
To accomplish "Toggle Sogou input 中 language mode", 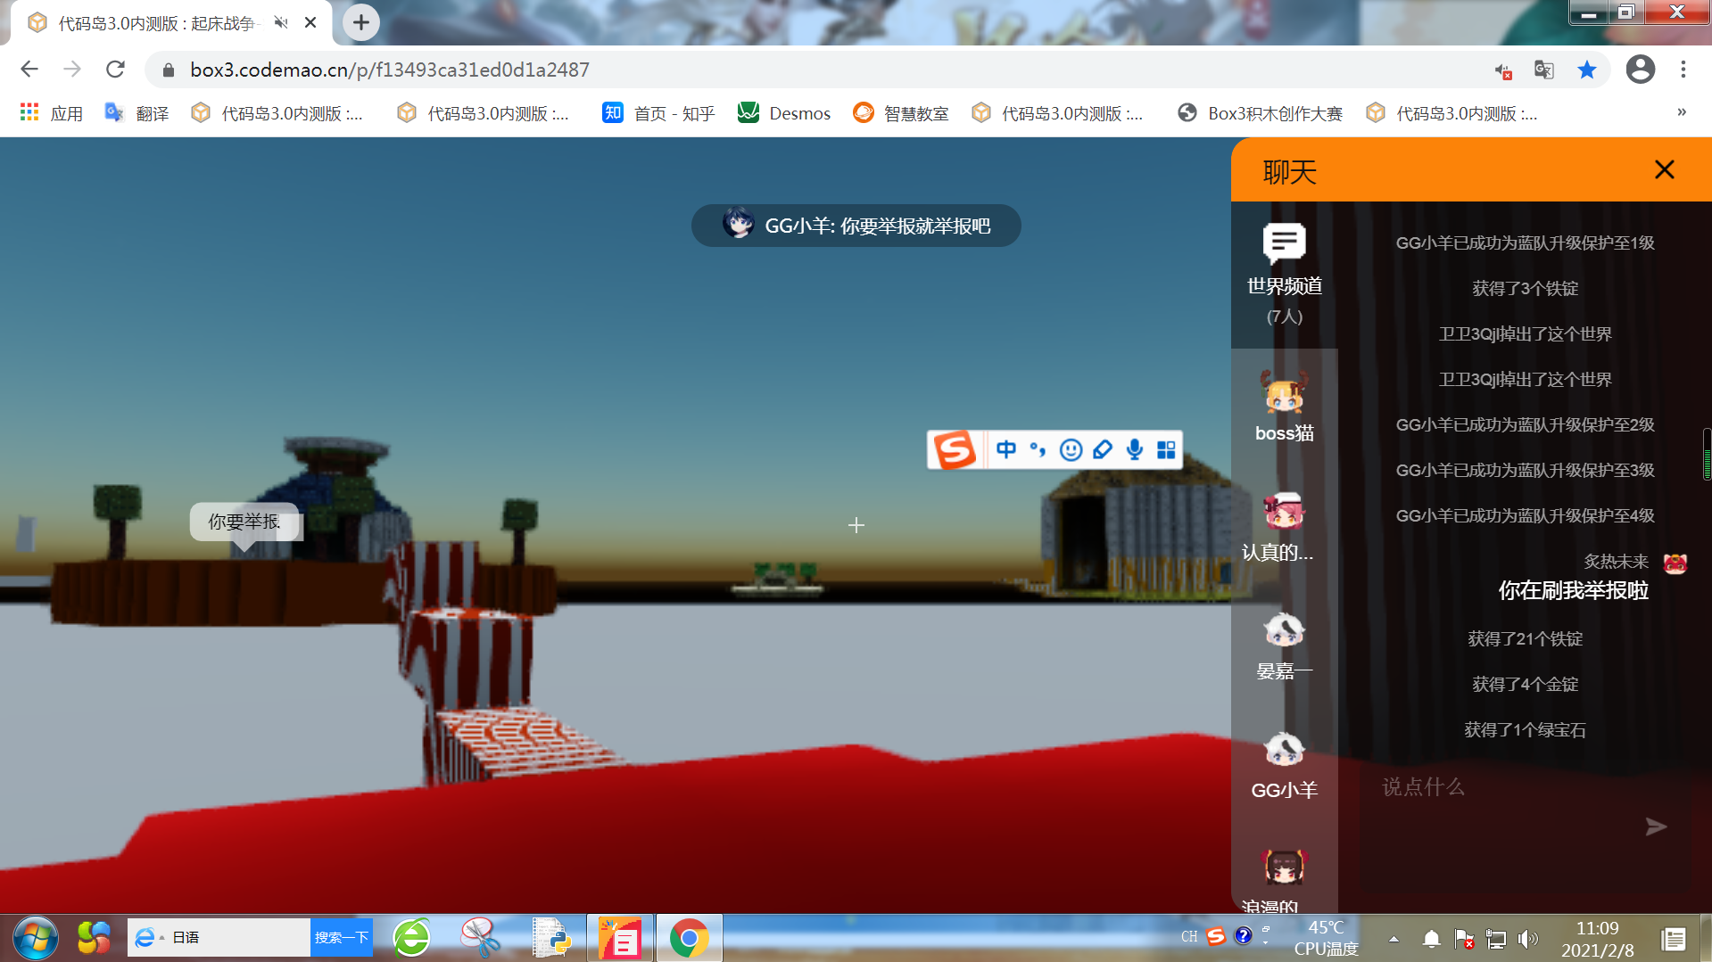I will pyautogui.click(x=1005, y=449).
